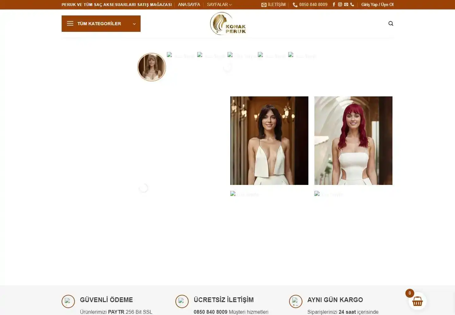
Task: Open the Instagram profile icon
Action: click(340, 4)
